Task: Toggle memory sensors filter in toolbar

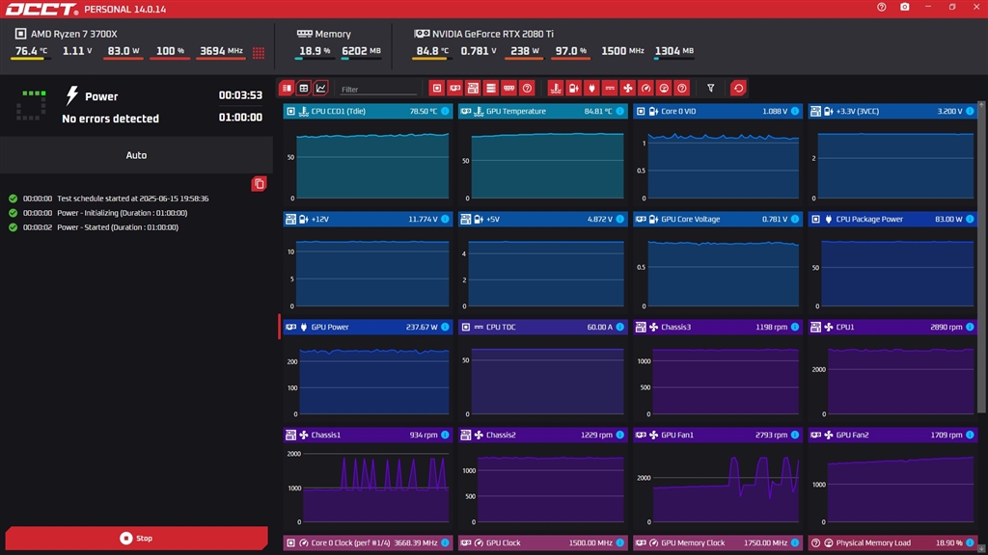Action: 509,88
